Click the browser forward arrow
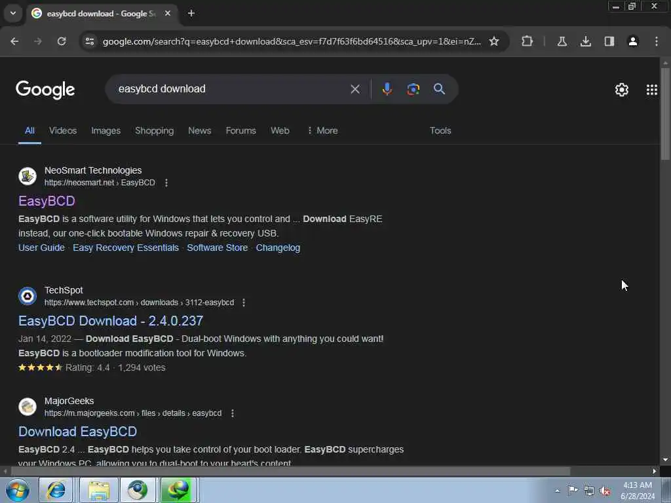The width and height of the screenshot is (671, 503). tap(38, 41)
